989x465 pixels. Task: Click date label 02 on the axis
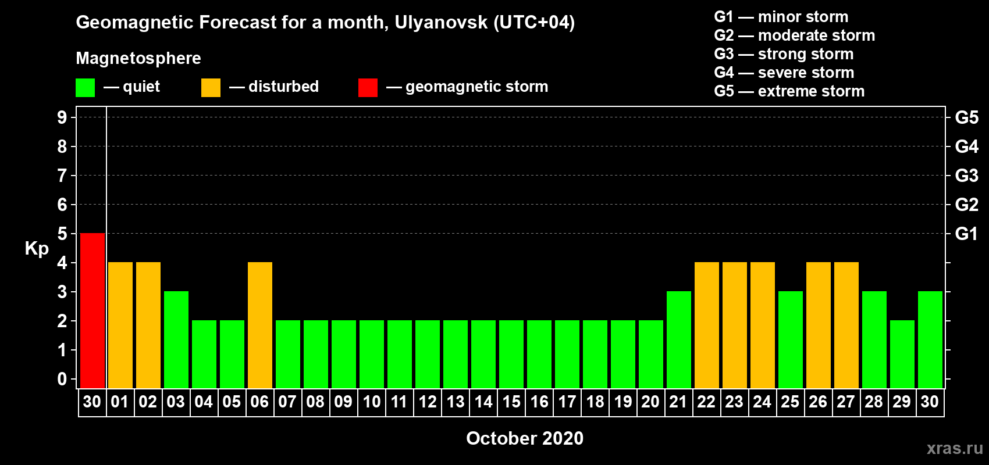click(x=148, y=402)
